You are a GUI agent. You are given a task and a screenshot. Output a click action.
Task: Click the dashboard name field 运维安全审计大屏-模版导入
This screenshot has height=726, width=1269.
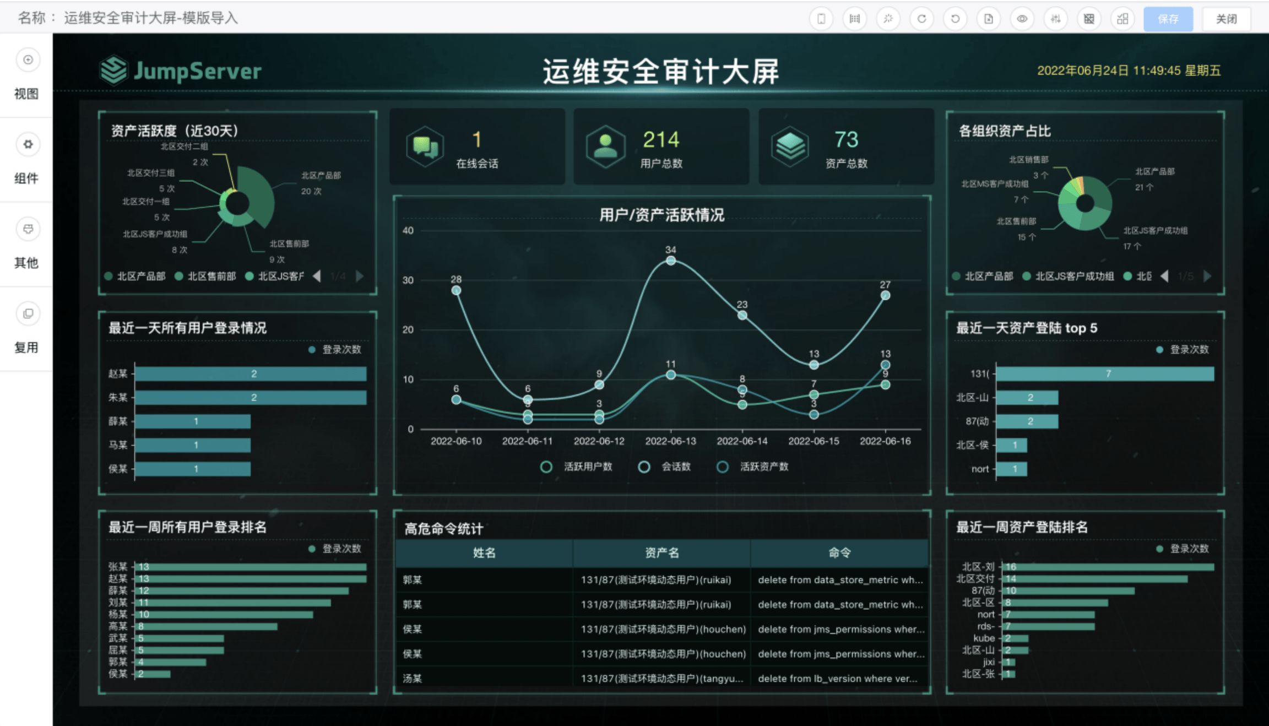[150, 18]
